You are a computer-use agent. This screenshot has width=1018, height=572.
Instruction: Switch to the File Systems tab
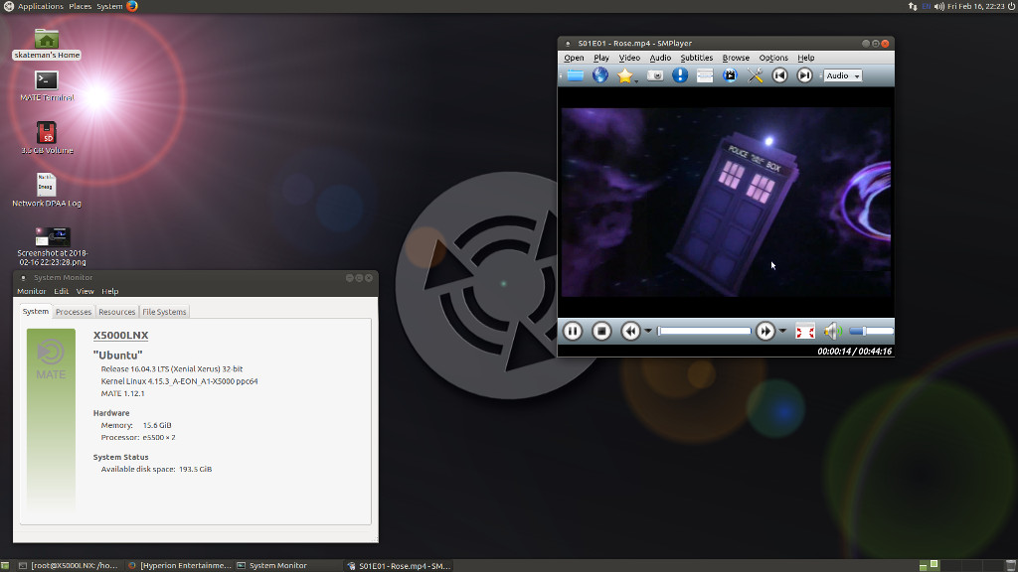(x=164, y=312)
